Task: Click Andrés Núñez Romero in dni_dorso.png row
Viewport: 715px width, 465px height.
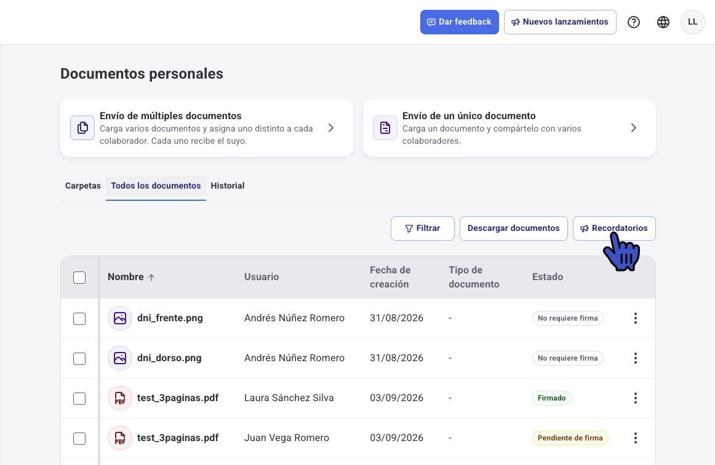Action: click(x=294, y=358)
